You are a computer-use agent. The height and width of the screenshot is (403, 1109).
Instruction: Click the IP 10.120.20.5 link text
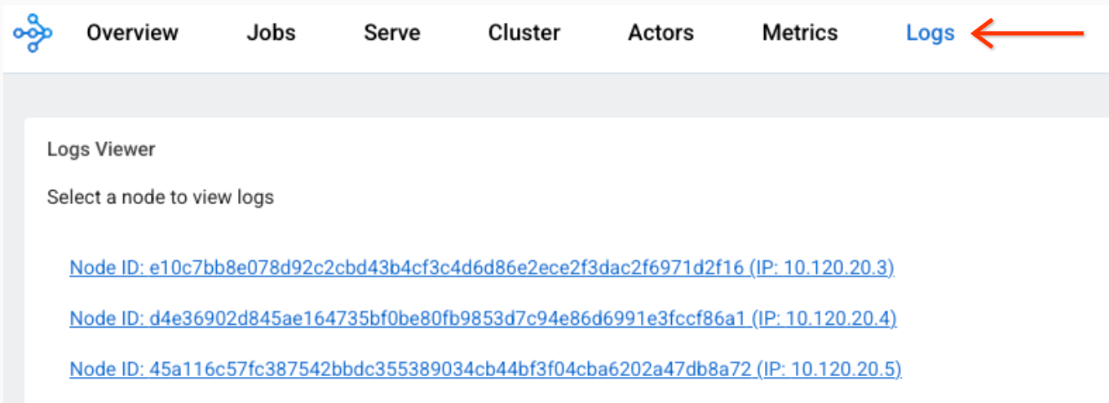(x=830, y=370)
